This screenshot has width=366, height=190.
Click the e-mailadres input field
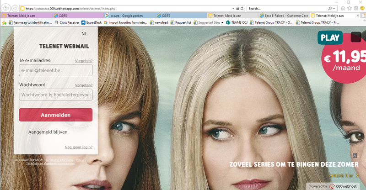pos(56,70)
